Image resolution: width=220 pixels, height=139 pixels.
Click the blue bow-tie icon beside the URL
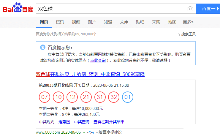coord(91,132)
